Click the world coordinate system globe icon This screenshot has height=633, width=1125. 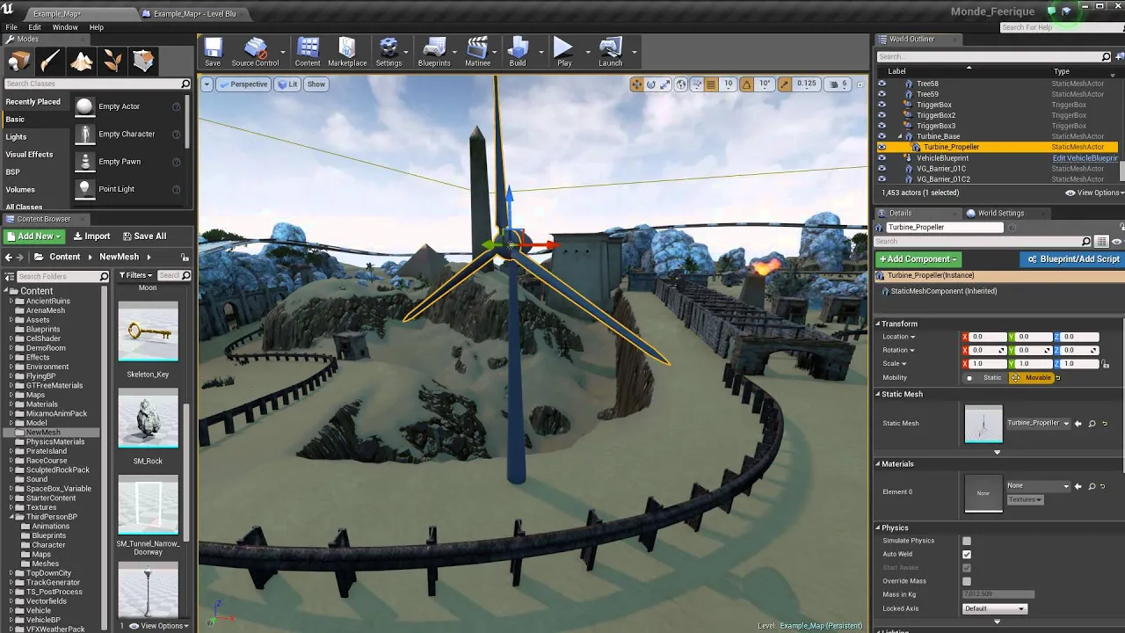[x=681, y=84]
